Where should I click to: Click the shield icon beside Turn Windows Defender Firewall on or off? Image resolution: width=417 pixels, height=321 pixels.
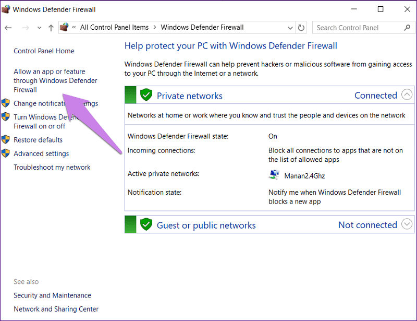(7, 117)
